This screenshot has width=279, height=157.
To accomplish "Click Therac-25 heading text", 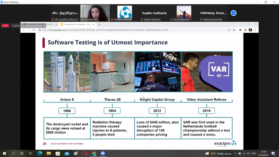I will (x=112, y=99).
